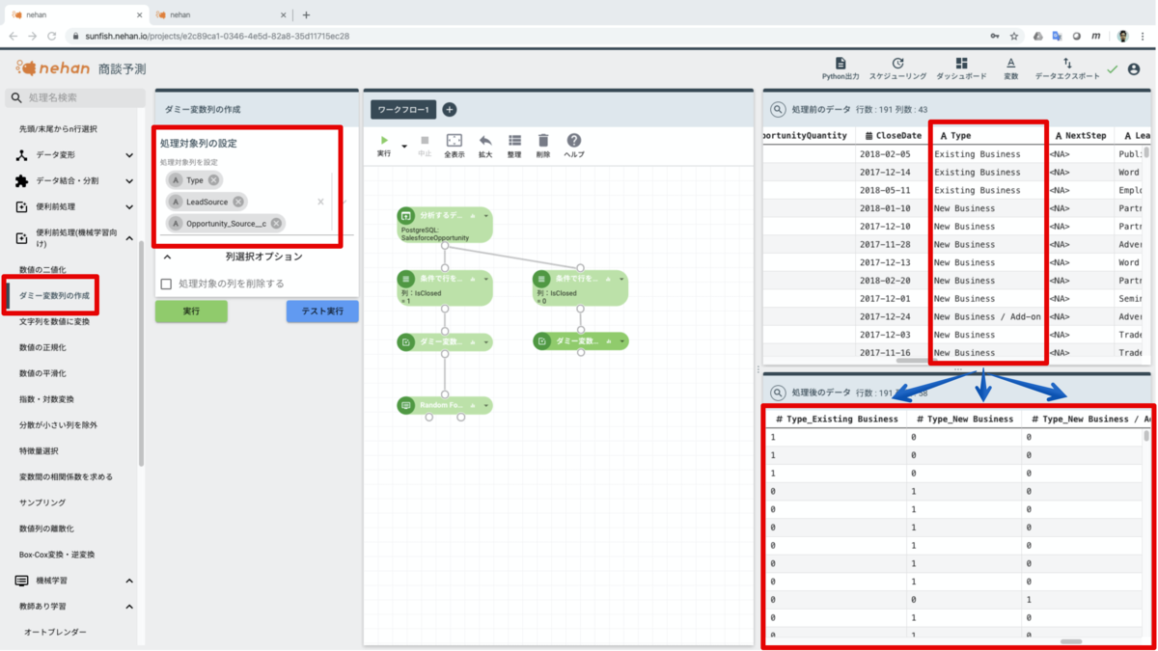Screen dimensions: 1158x651
Task: Open dropdown arrow next to 実行 in toolbar
Action: click(x=404, y=147)
